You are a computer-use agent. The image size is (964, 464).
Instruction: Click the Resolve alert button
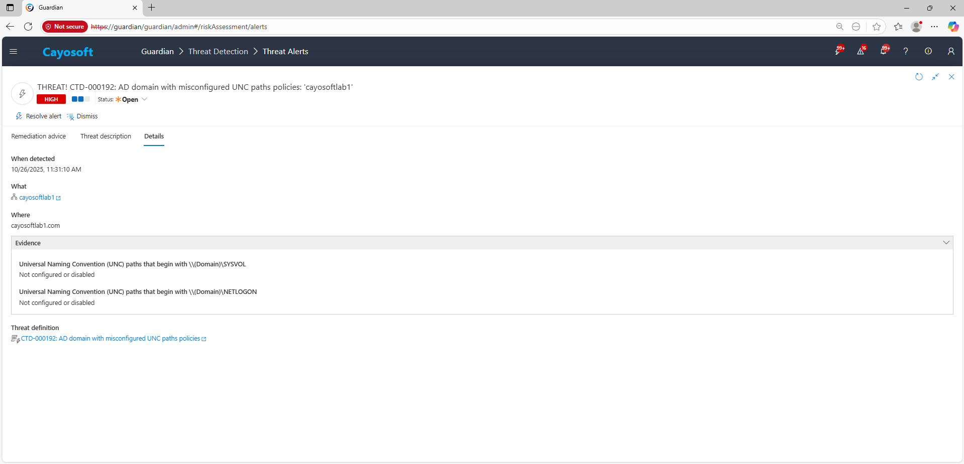[39, 116]
